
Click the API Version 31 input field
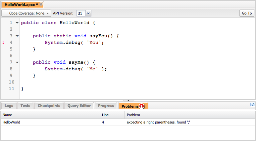(x=81, y=13)
